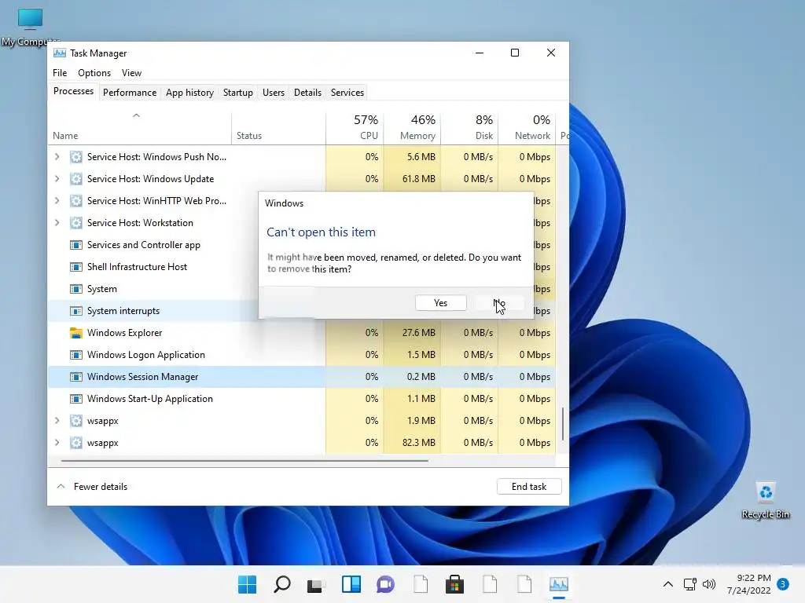Click the 61.8 MB memory cell
This screenshot has width=805, height=603.
tap(412, 179)
